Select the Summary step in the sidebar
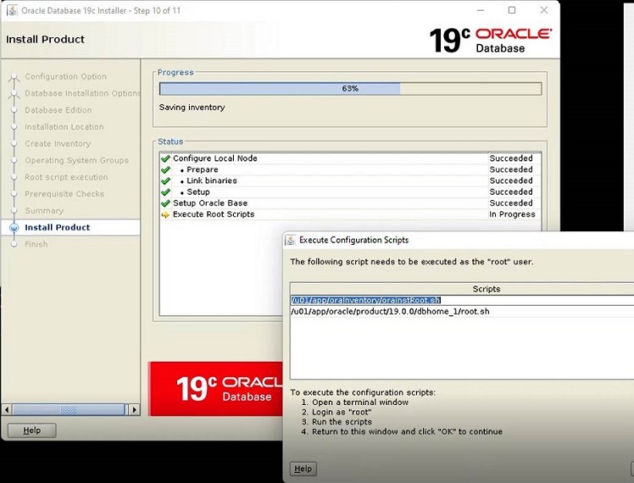The width and height of the screenshot is (634, 483). (x=44, y=211)
